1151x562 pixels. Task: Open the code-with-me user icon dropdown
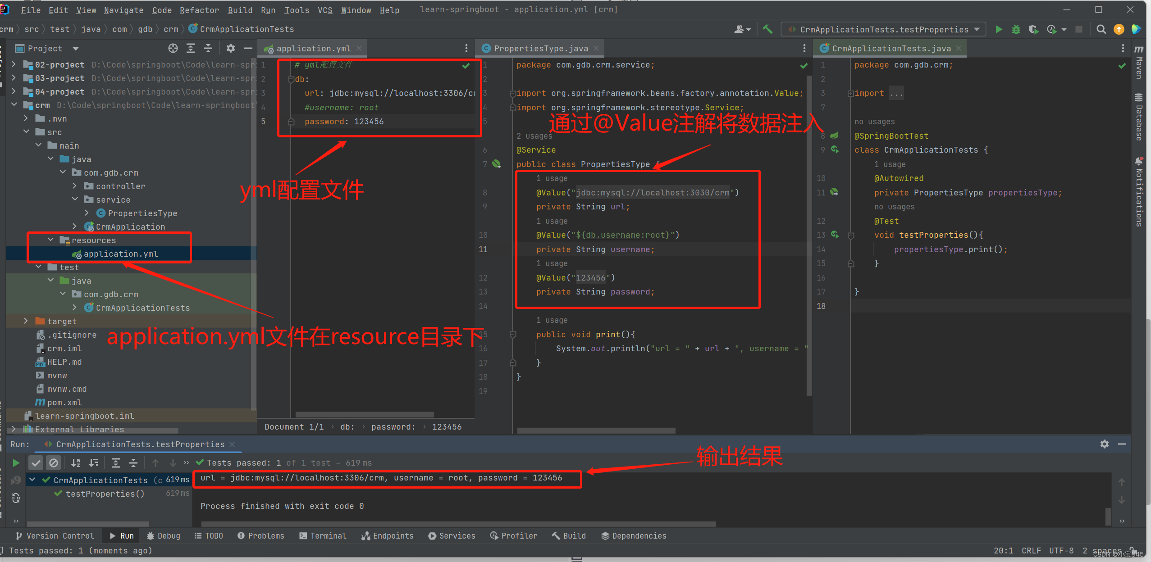(x=742, y=29)
